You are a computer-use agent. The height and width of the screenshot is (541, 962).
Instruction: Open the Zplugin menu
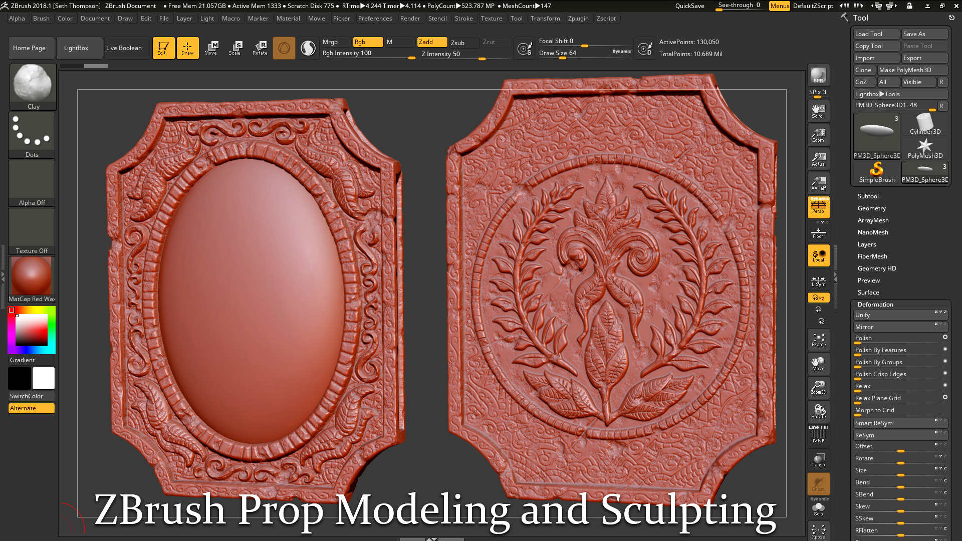578,19
